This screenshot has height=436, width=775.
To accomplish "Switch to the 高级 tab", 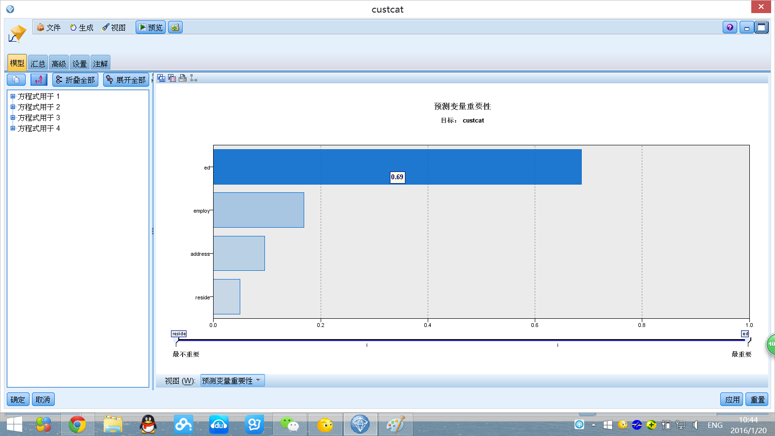I will (59, 63).
